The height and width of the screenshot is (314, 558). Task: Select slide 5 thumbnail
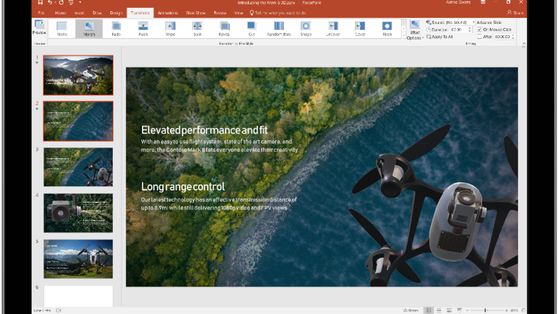pyautogui.click(x=78, y=259)
